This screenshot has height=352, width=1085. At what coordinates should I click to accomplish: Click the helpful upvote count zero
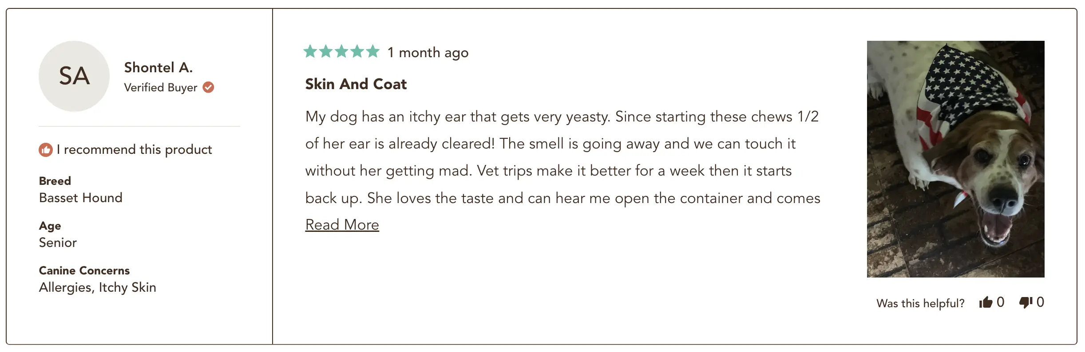click(1000, 302)
